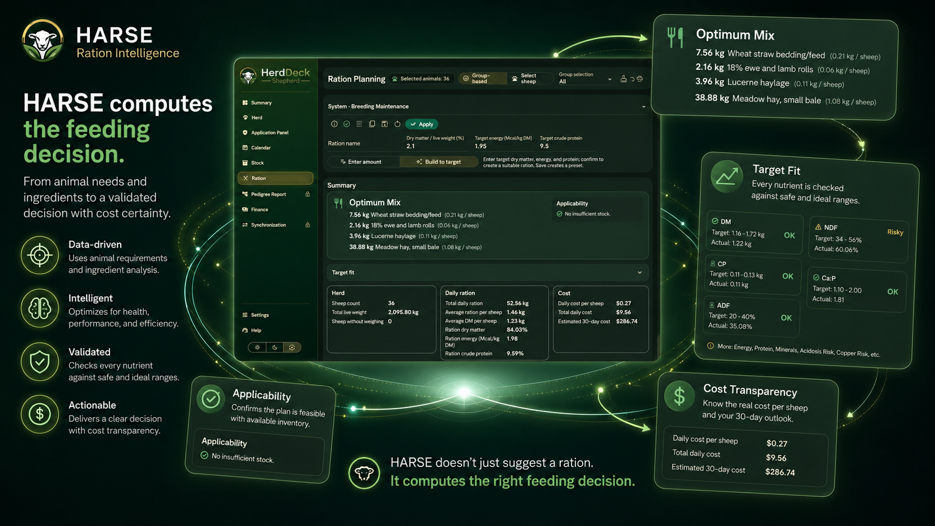Open Settings in the sidebar
This screenshot has height=526, width=935.
pos(275,315)
